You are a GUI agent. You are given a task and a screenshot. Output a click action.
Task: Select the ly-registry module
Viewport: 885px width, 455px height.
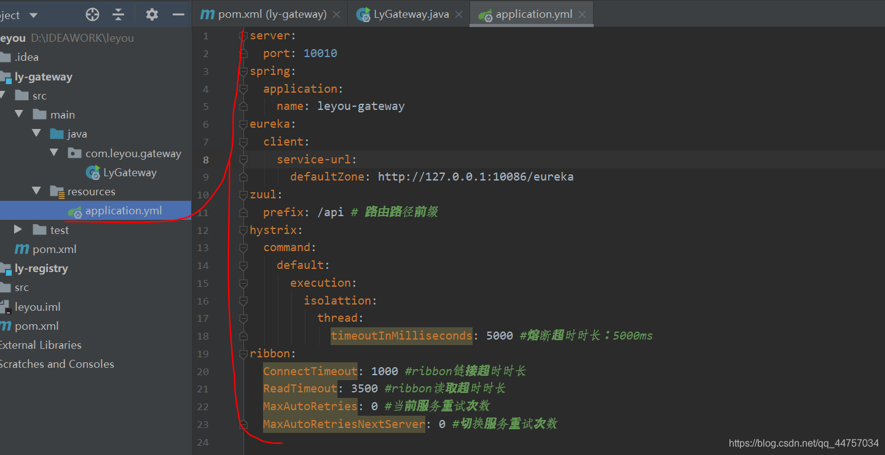point(41,268)
